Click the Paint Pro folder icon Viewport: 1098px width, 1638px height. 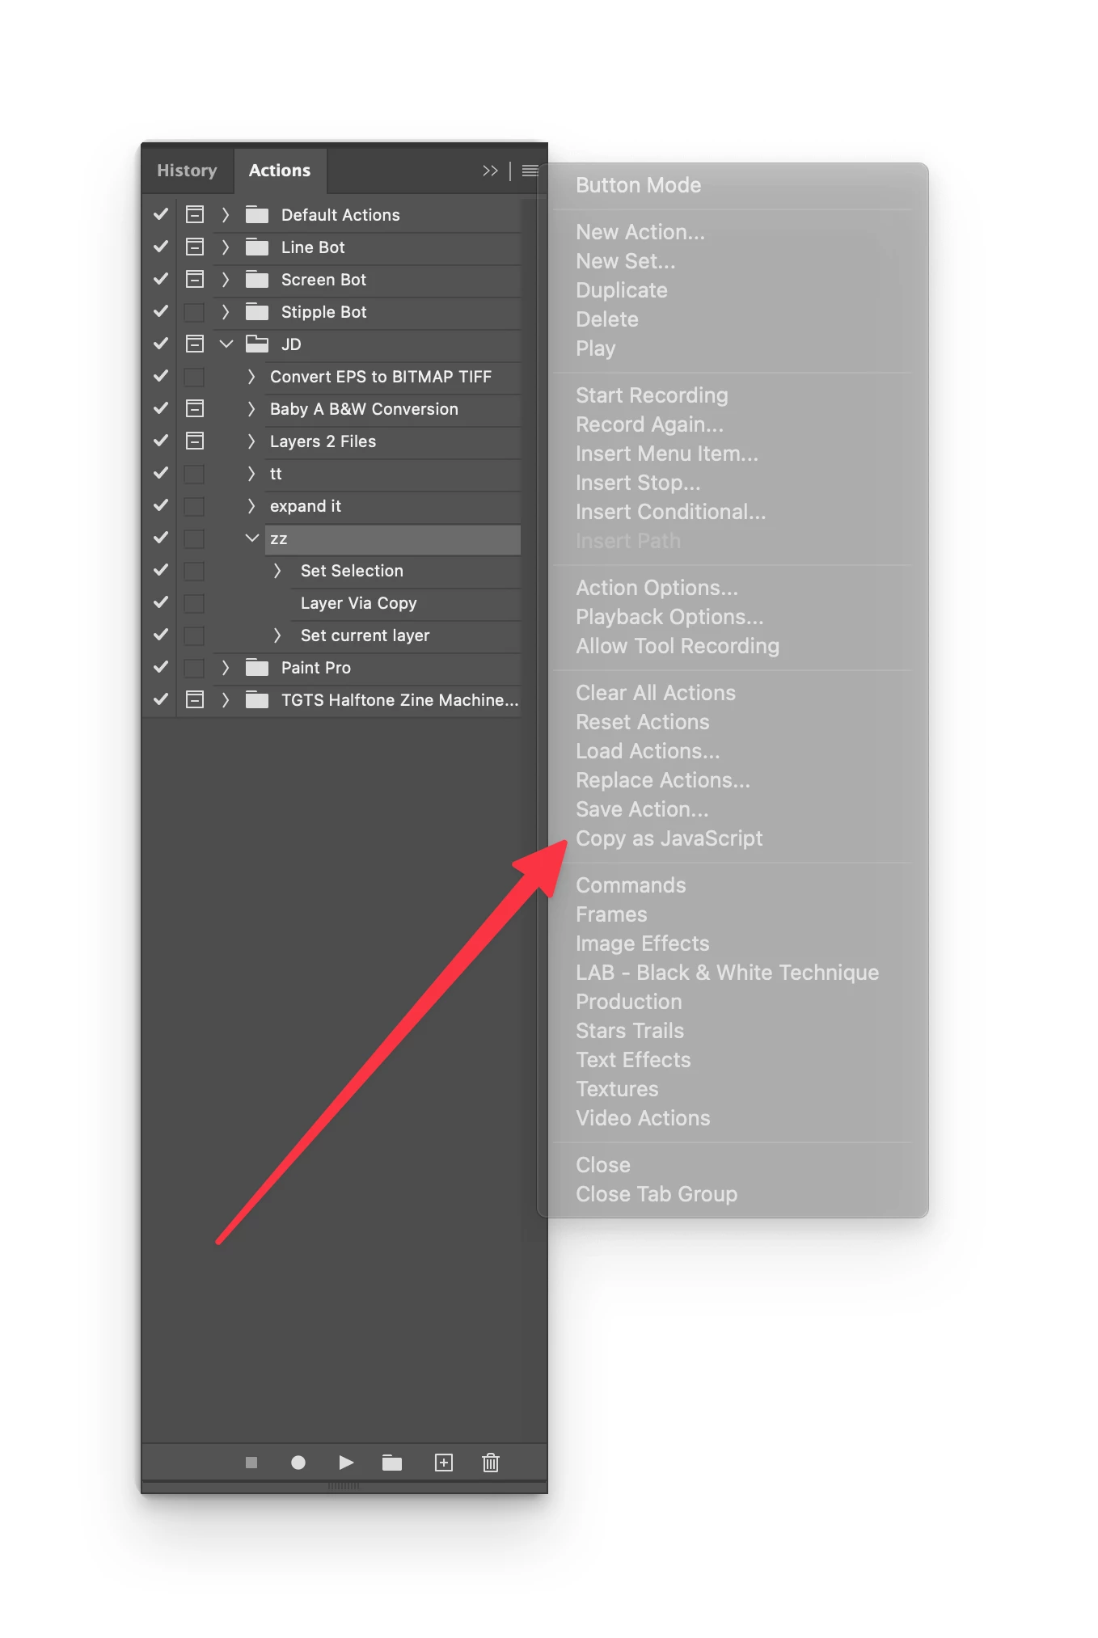(x=257, y=667)
